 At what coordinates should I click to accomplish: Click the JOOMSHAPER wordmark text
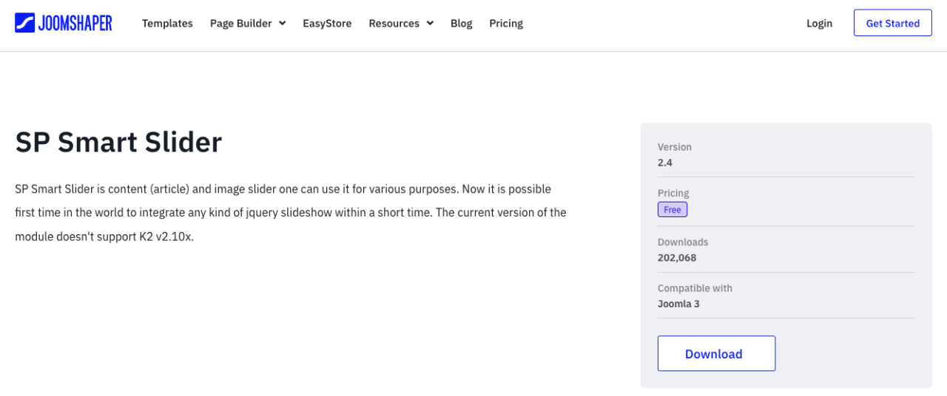point(75,23)
